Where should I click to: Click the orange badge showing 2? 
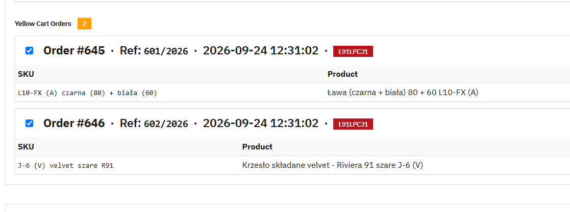84,23
